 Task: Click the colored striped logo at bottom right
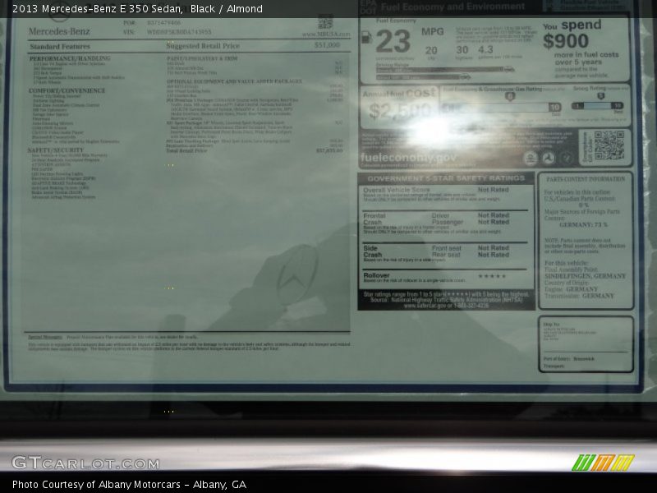tap(603, 463)
